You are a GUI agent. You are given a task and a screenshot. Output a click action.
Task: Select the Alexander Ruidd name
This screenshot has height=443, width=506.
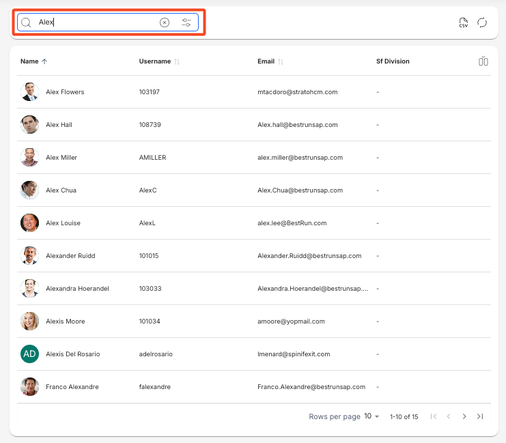pyautogui.click(x=70, y=256)
